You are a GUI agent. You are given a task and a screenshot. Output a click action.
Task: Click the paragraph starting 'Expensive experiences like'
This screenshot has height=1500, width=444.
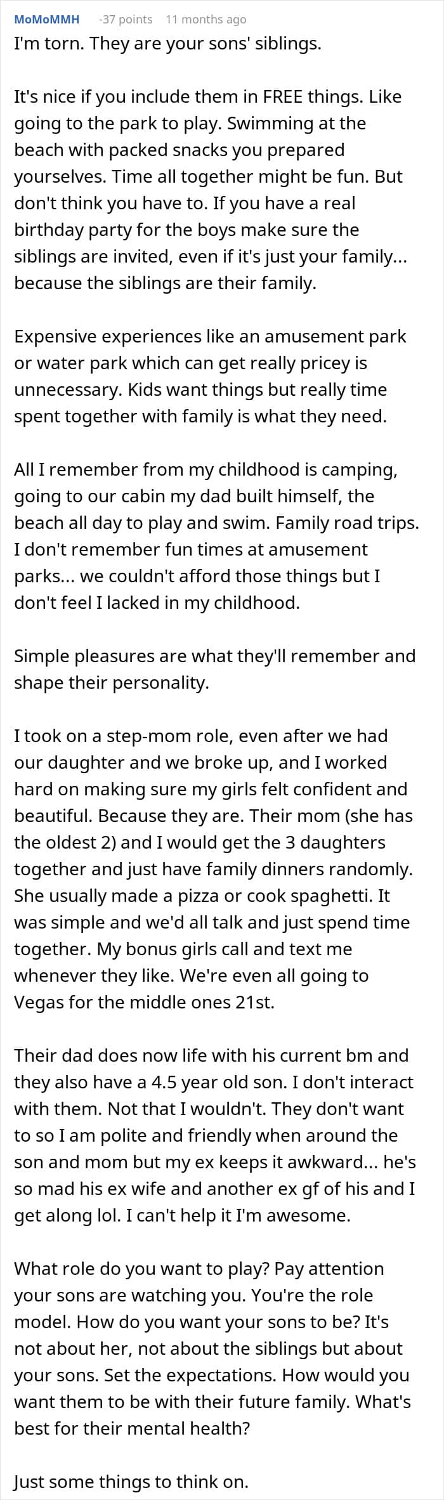[210, 376]
